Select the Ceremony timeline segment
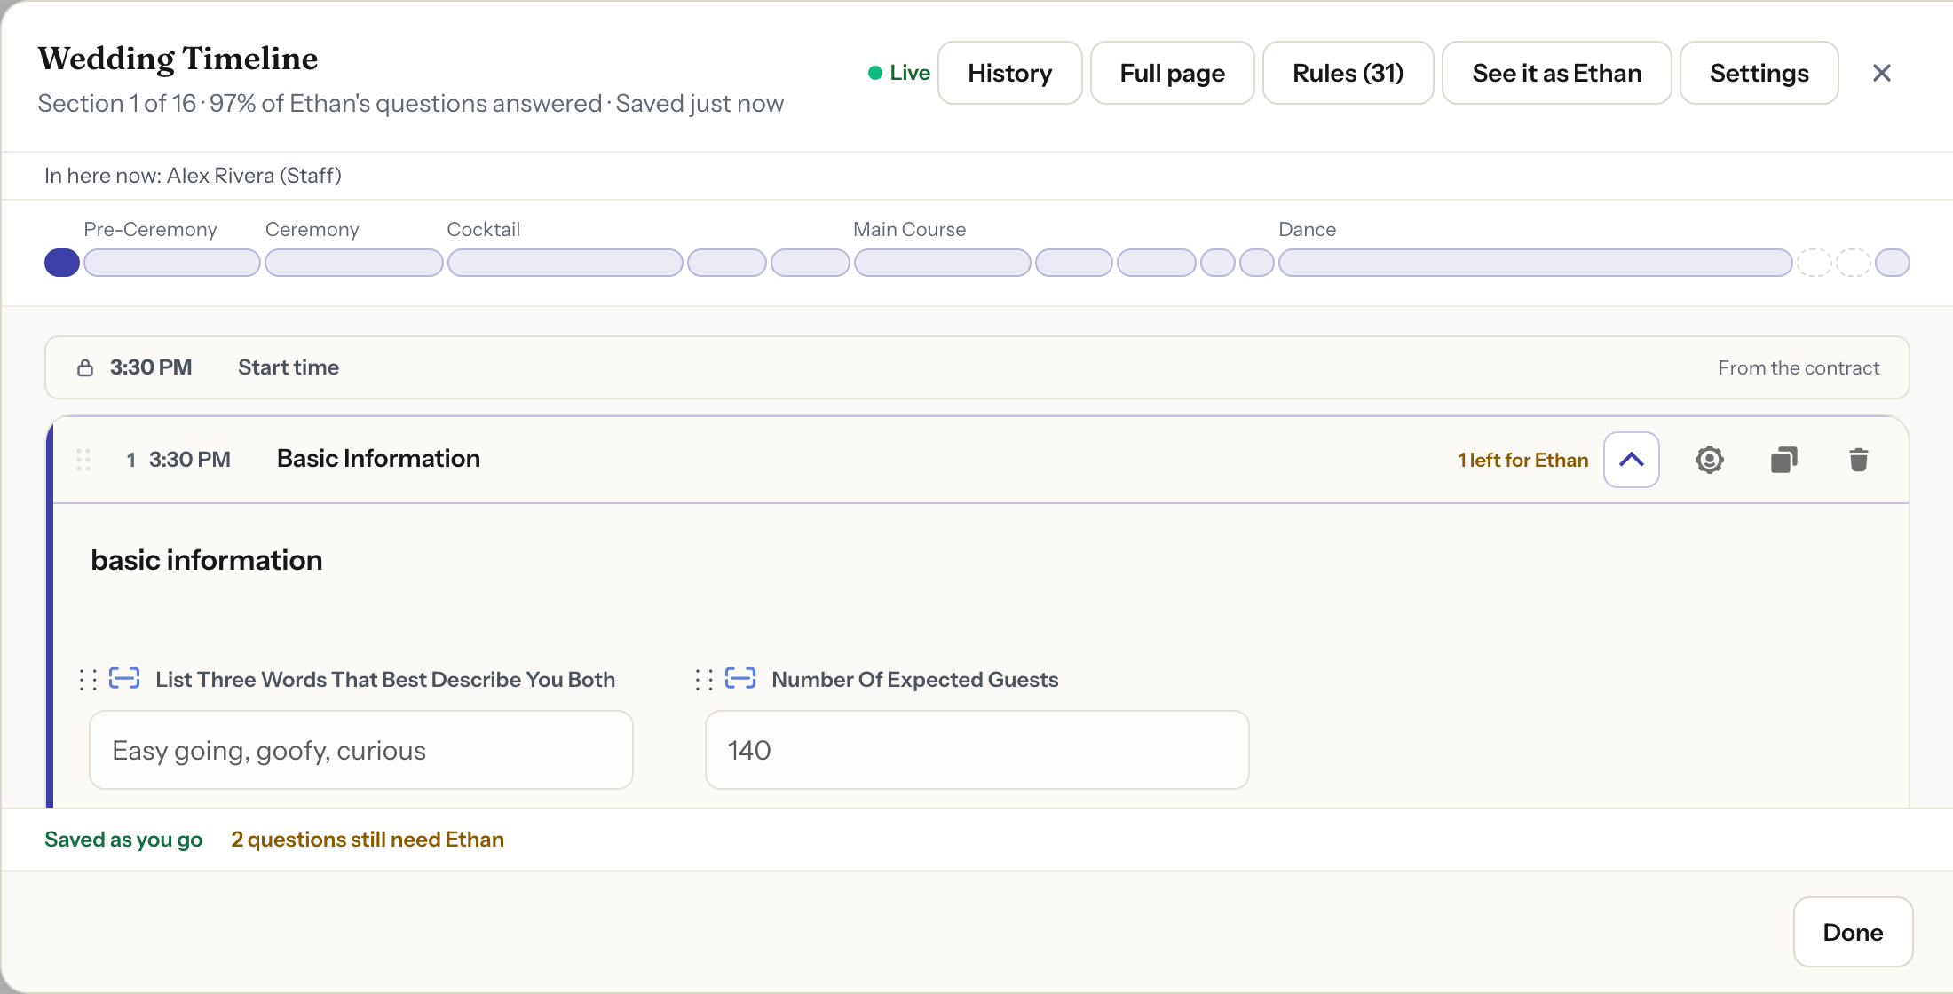Viewport: 1953px width, 994px height. pyautogui.click(x=354, y=263)
